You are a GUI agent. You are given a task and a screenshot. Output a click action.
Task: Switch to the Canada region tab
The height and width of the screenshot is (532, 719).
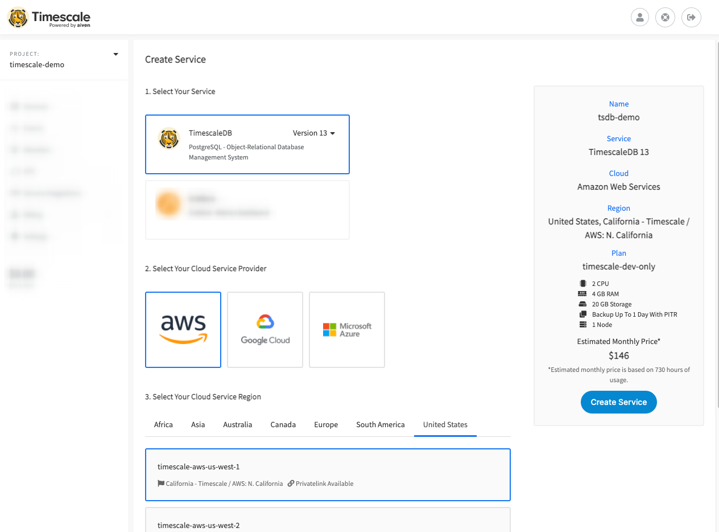[283, 425]
